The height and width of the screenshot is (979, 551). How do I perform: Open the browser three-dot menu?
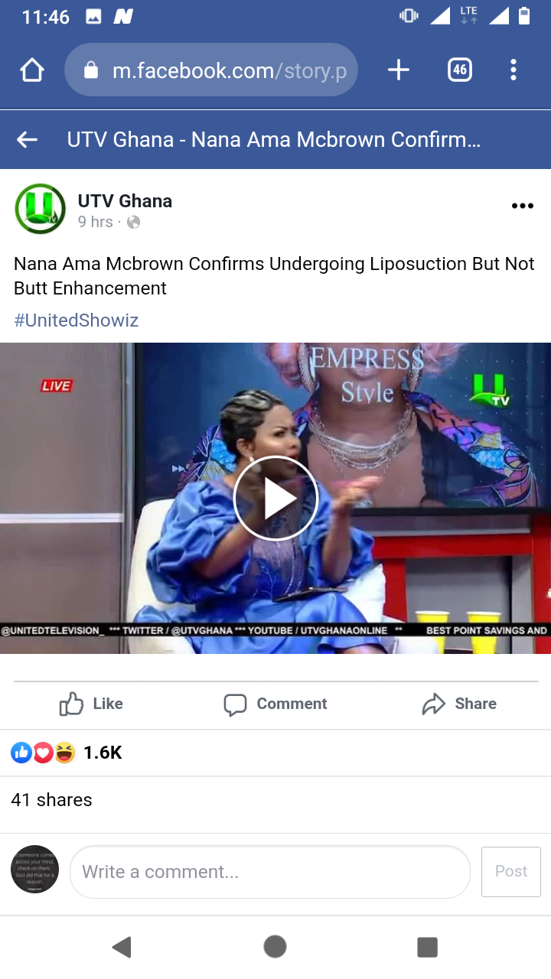[x=514, y=70]
